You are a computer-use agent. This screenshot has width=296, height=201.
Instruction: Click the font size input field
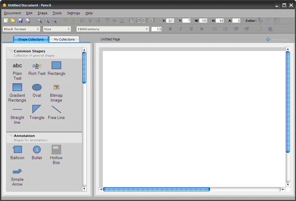point(156,29)
